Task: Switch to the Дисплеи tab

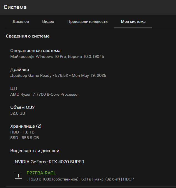Action: (x=21, y=22)
